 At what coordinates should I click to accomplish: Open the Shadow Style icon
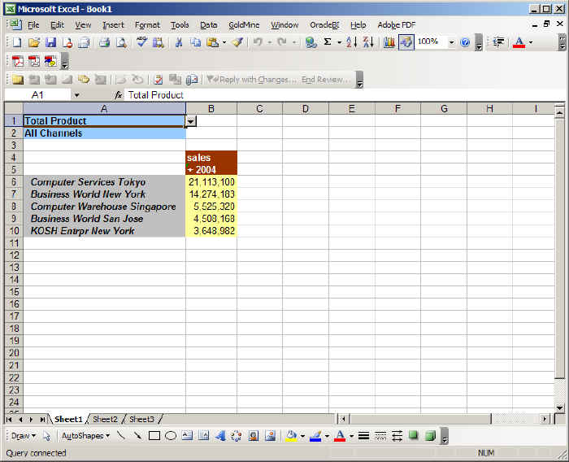[413, 435]
